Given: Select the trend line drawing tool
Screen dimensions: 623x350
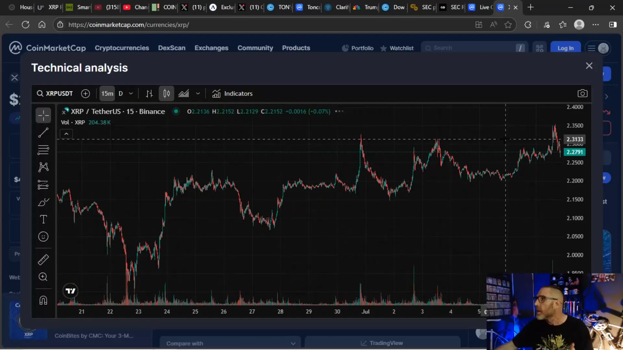Looking at the screenshot, I should click(x=43, y=133).
